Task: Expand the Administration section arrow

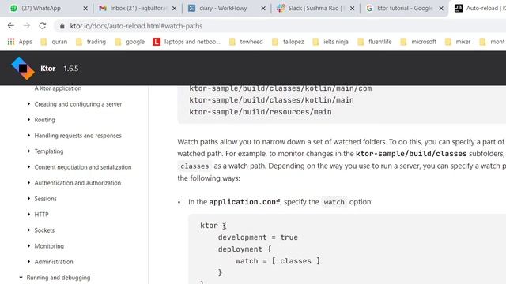Action: (x=28, y=262)
